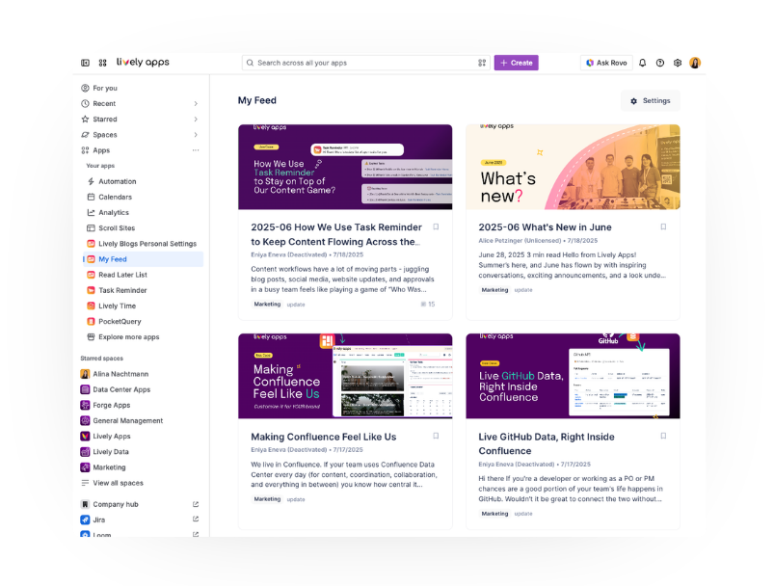Expand the Starred menu chevron
The height and width of the screenshot is (586, 774).
(x=196, y=119)
